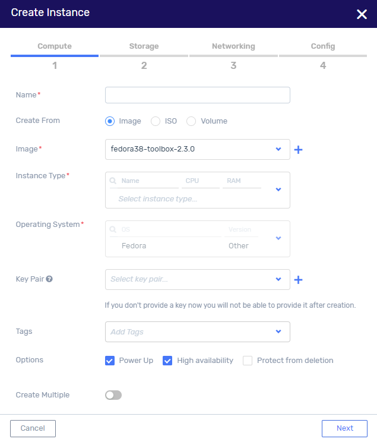Close the Create Instance dialog

point(362,14)
